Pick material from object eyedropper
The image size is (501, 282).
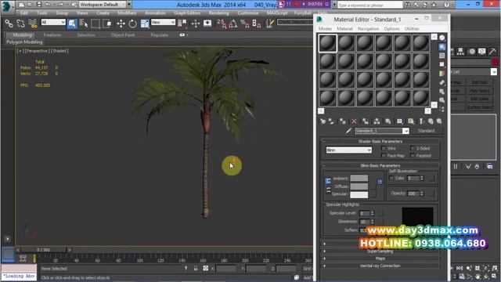348,131
